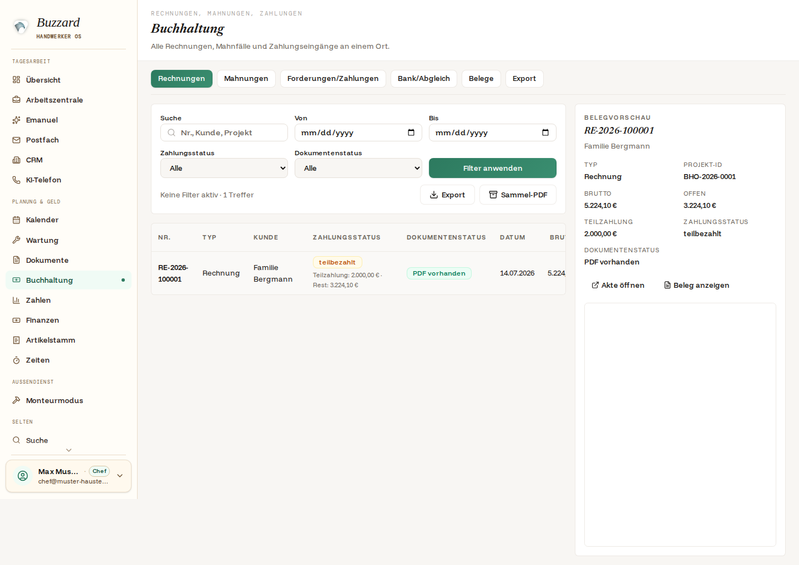Click the Dokumentenstatus column header
This screenshot has width=799, height=565.
click(x=446, y=237)
